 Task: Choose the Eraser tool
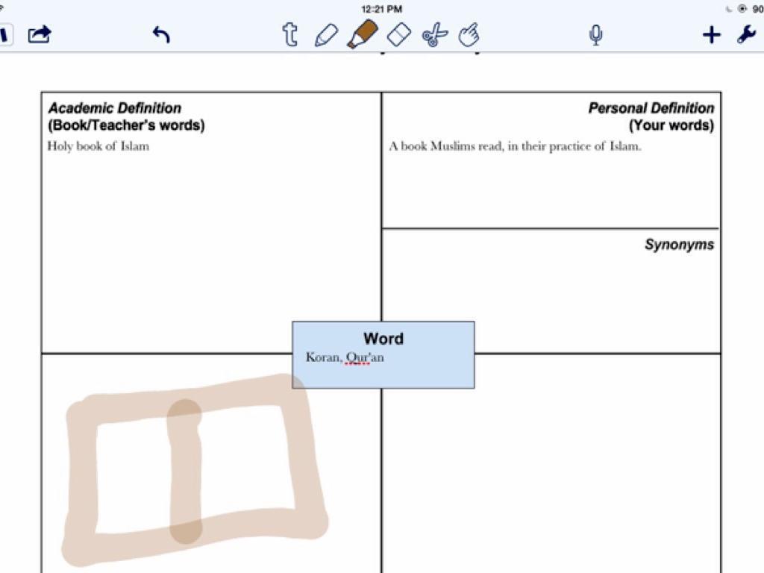point(400,34)
